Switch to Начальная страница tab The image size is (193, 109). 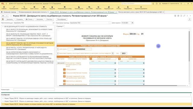click(x=9, y=12)
